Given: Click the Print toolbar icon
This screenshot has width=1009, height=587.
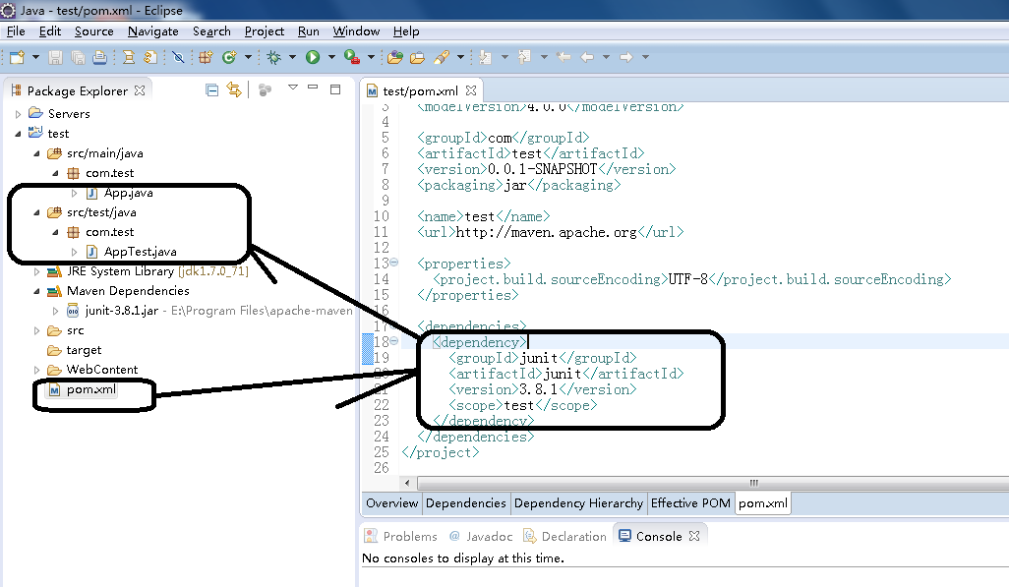Looking at the screenshot, I should point(99,57).
